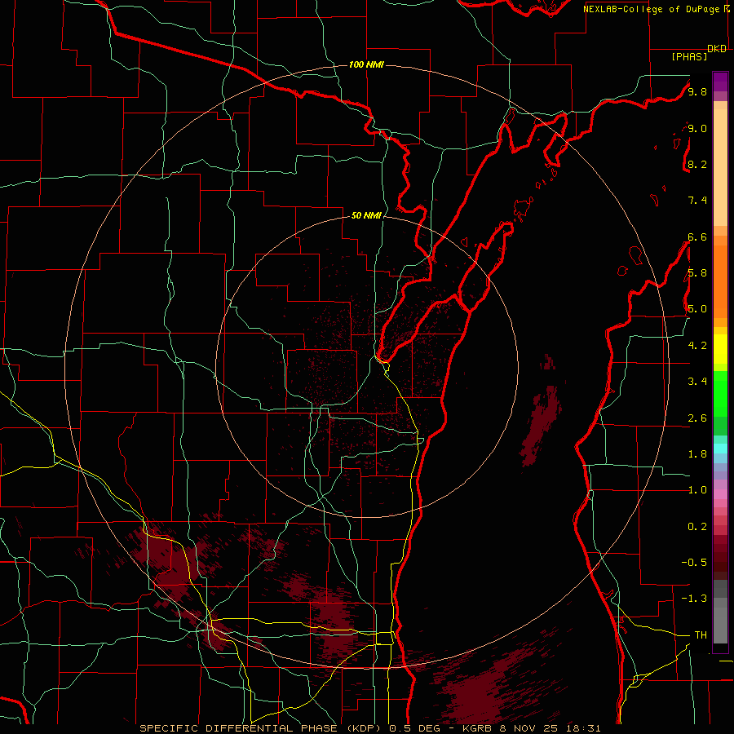Click the TH threshold label
734x734 pixels.
point(701,635)
